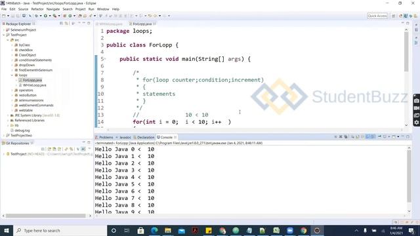
Task: Click Remove All Terminated Launches icon
Action: (x=346, y=137)
